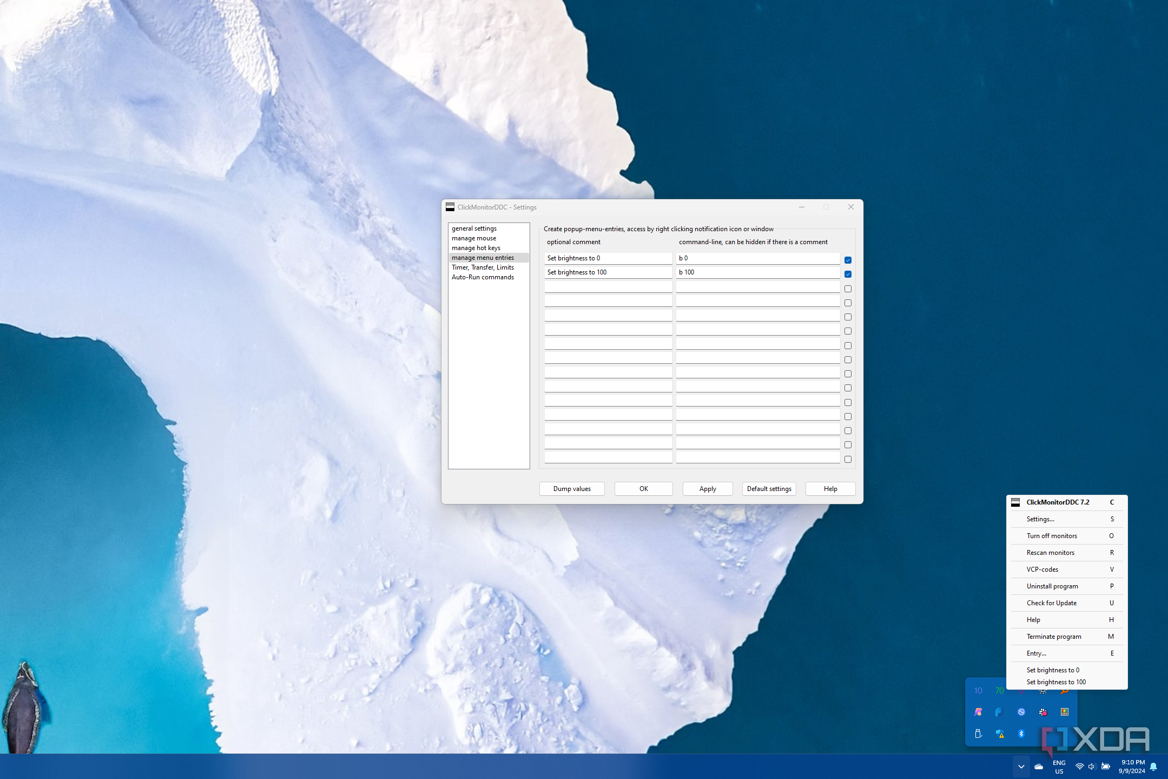Minimize the ClickMonitorDDC Settings window
The image size is (1168, 779).
[801, 207]
